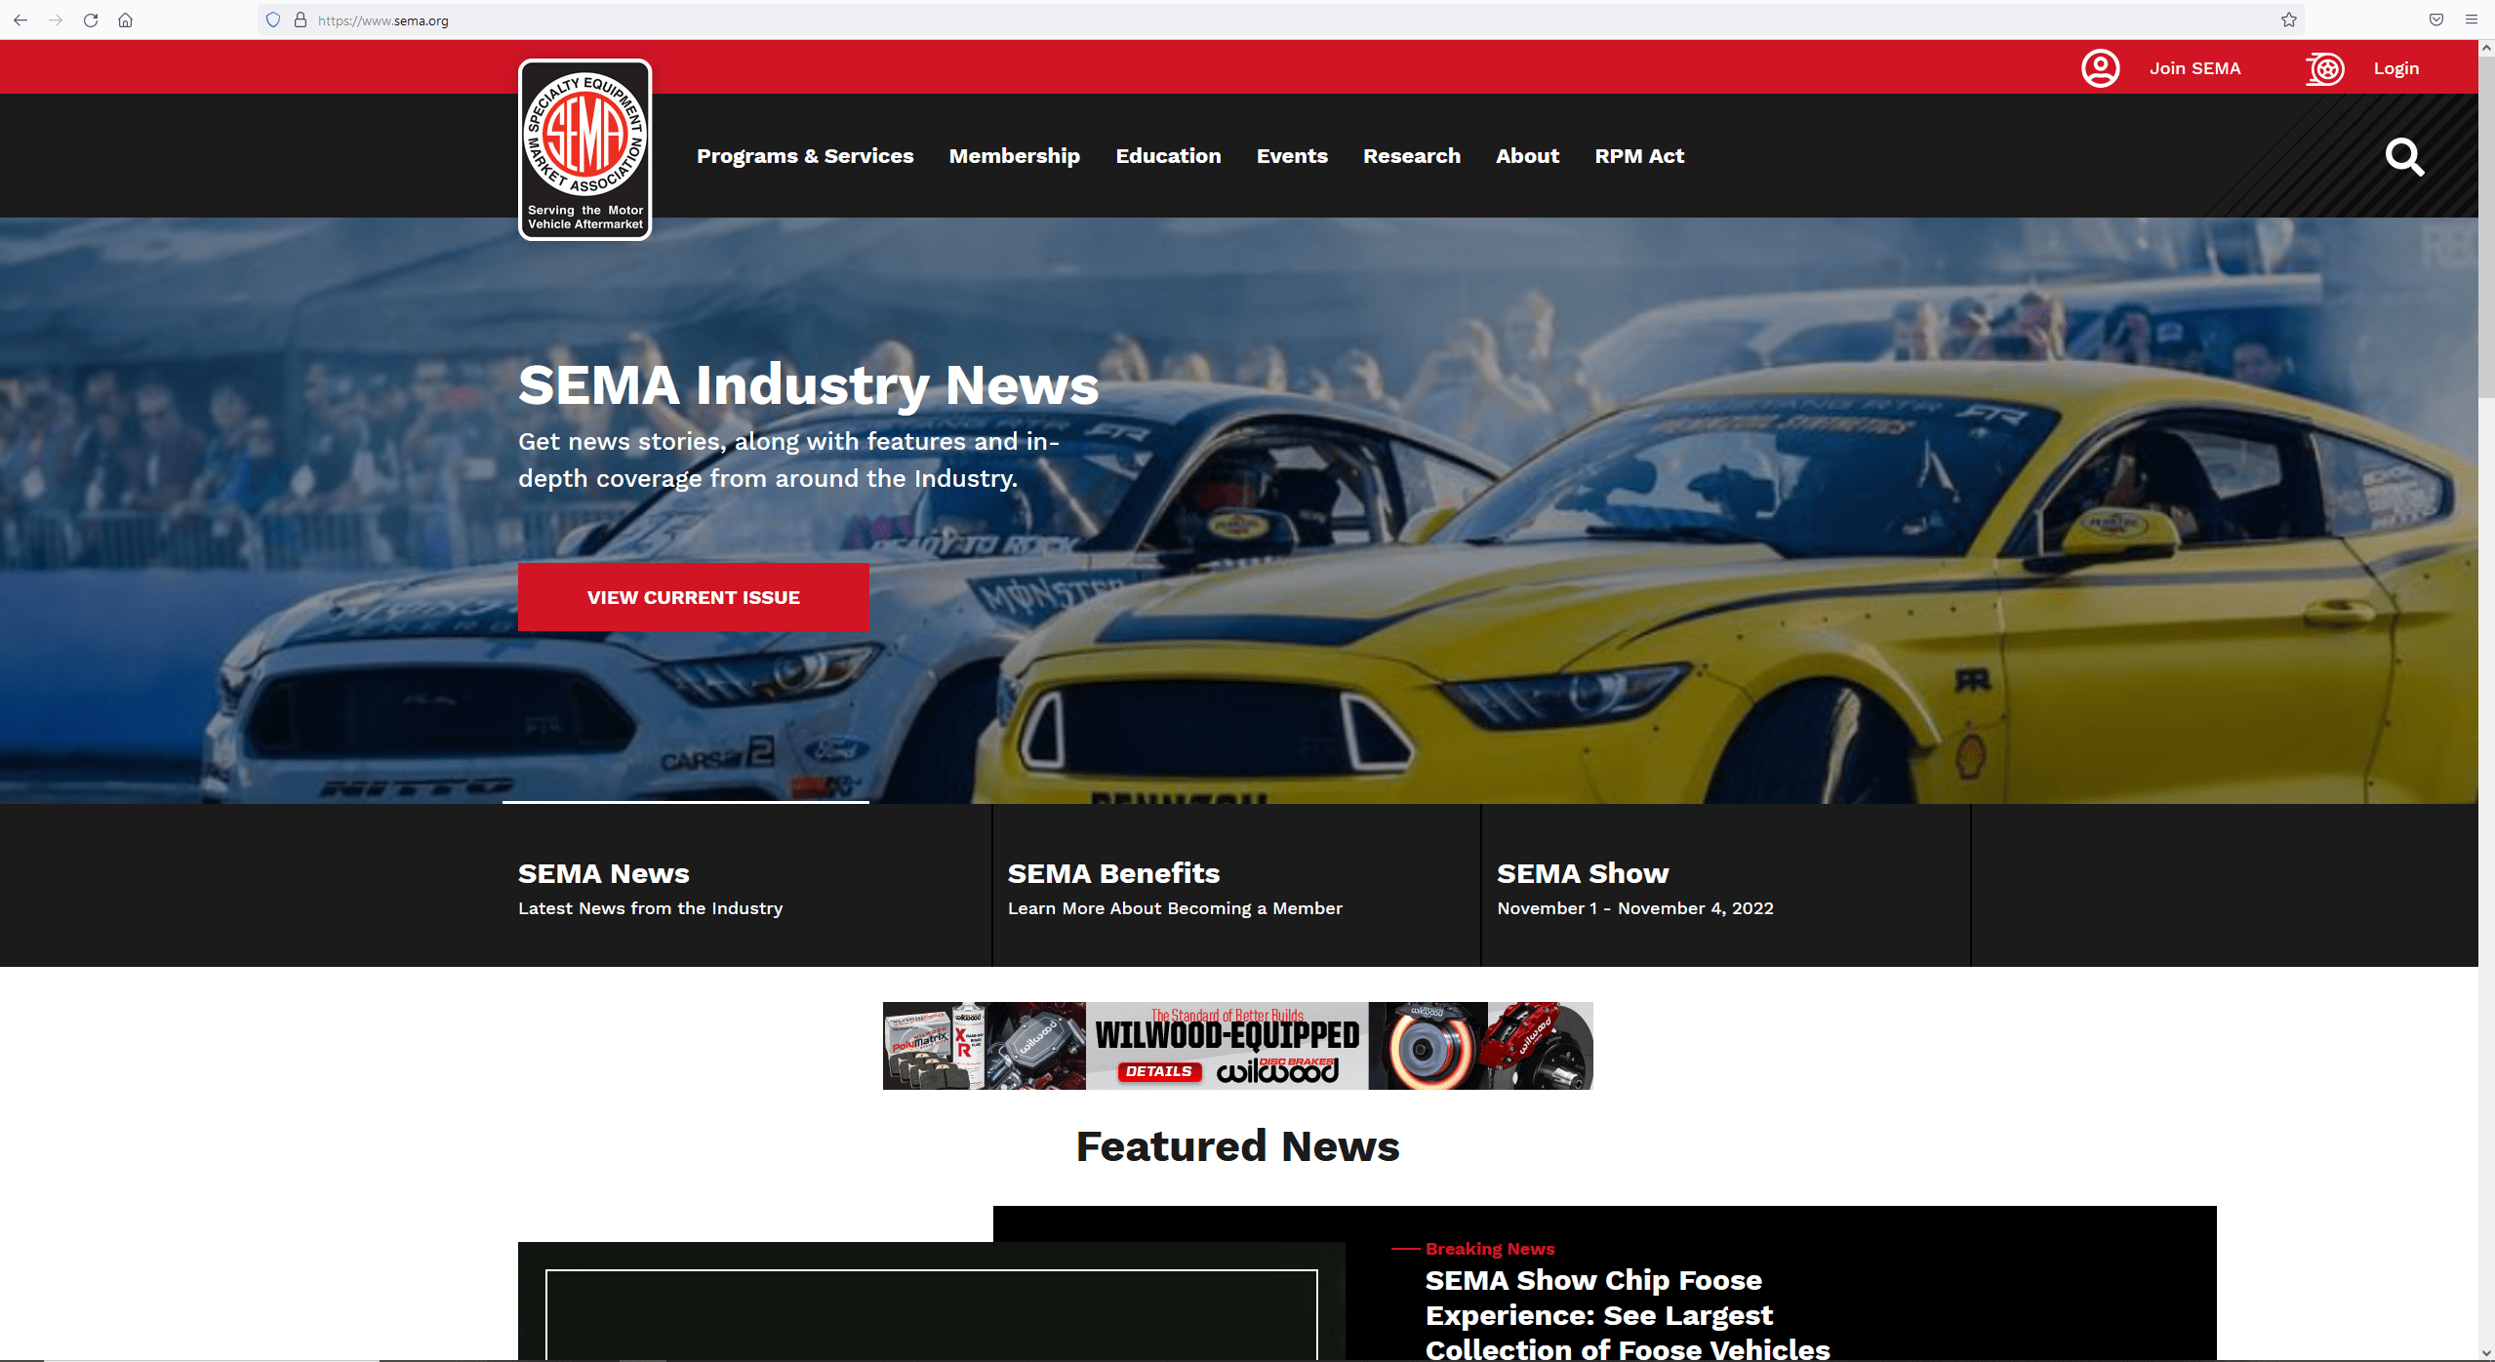Click the browser forward arrow
This screenshot has width=2495, height=1362.
tap(56, 20)
